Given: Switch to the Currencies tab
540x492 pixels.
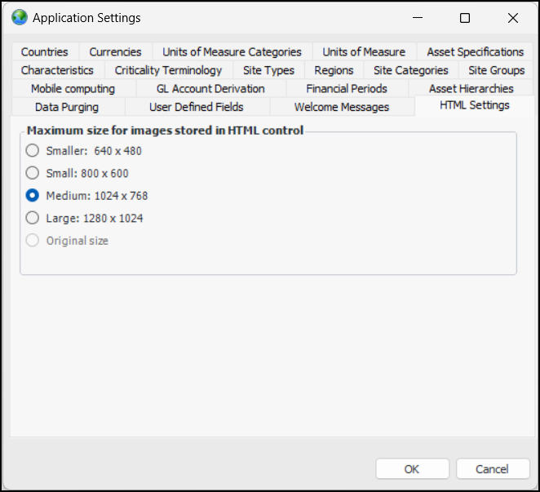Looking at the screenshot, I should (x=115, y=51).
